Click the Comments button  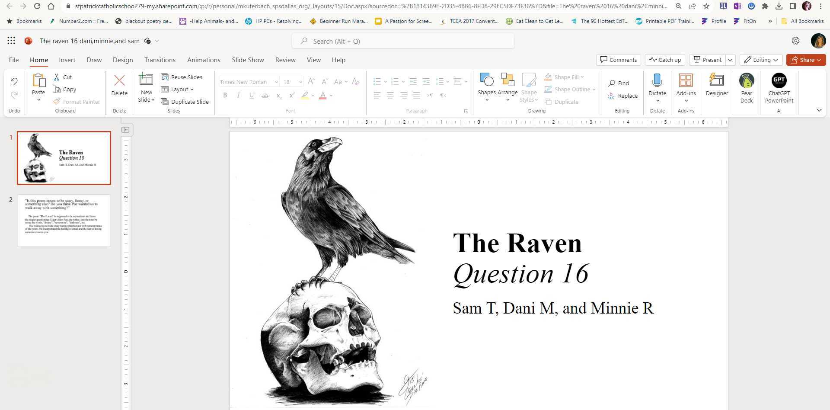point(619,60)
